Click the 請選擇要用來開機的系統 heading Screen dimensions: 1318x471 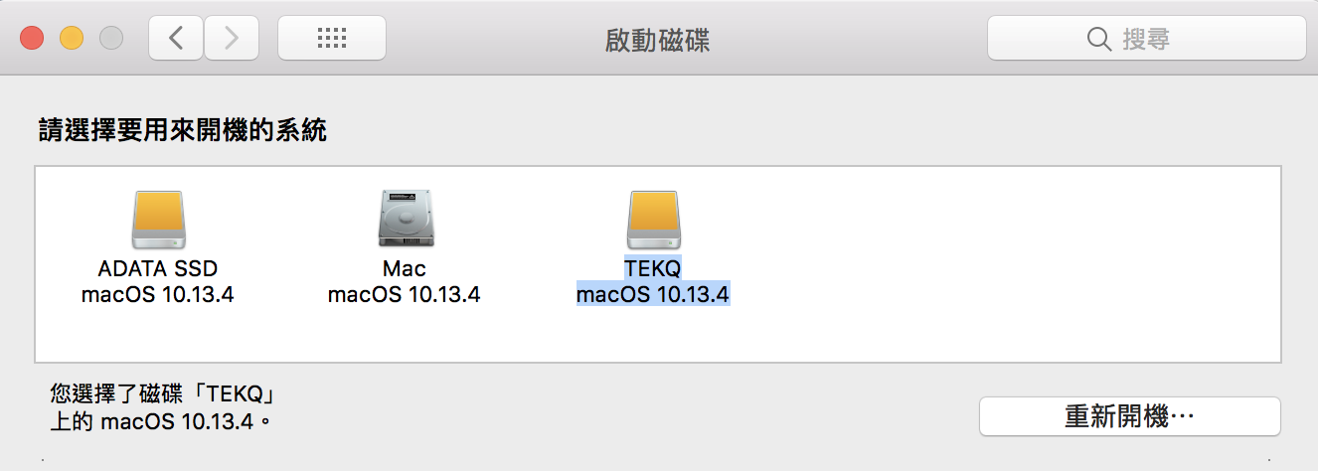(182, 130)
